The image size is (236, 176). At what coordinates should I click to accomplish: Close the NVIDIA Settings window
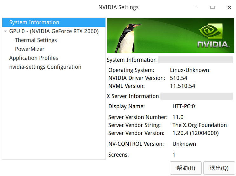click(x=229, y=7)
